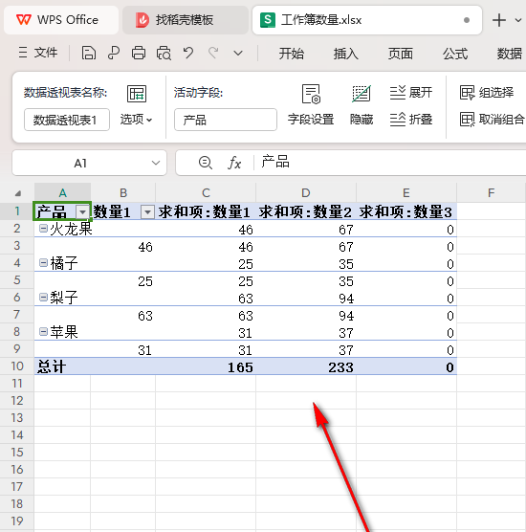The width and height of the screenshot is (526, 532).
Task: Collapse the 苹果 group
Action: pos(43,331)
